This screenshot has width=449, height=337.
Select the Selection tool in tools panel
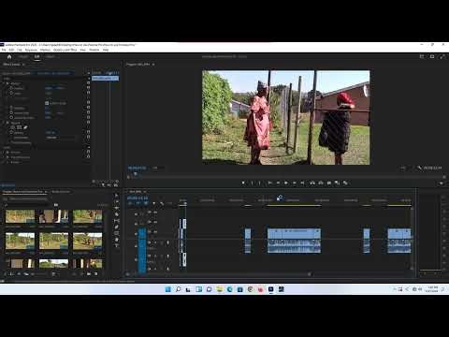[x=117, y=196]
